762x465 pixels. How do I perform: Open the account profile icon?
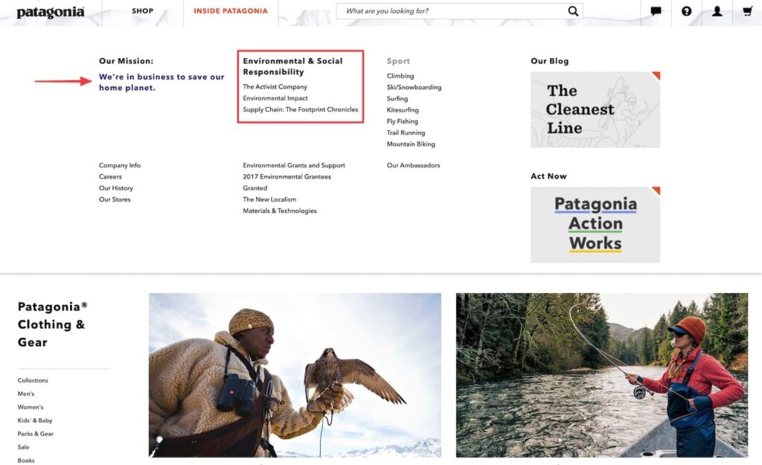717,11
